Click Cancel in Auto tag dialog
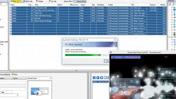 [106, 61]
